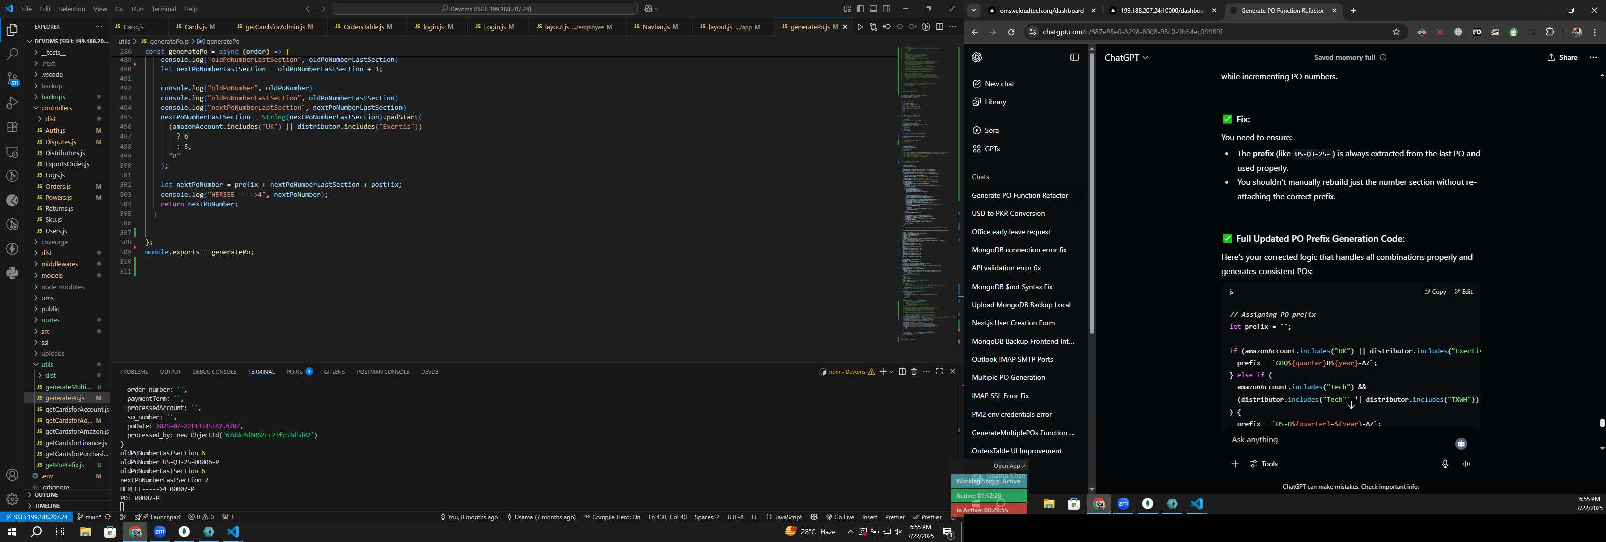The height and width of the screenshot is (542, 1606).
Task: Open the Explorer view in VS Code activity bar
Action: click(12, 30)
